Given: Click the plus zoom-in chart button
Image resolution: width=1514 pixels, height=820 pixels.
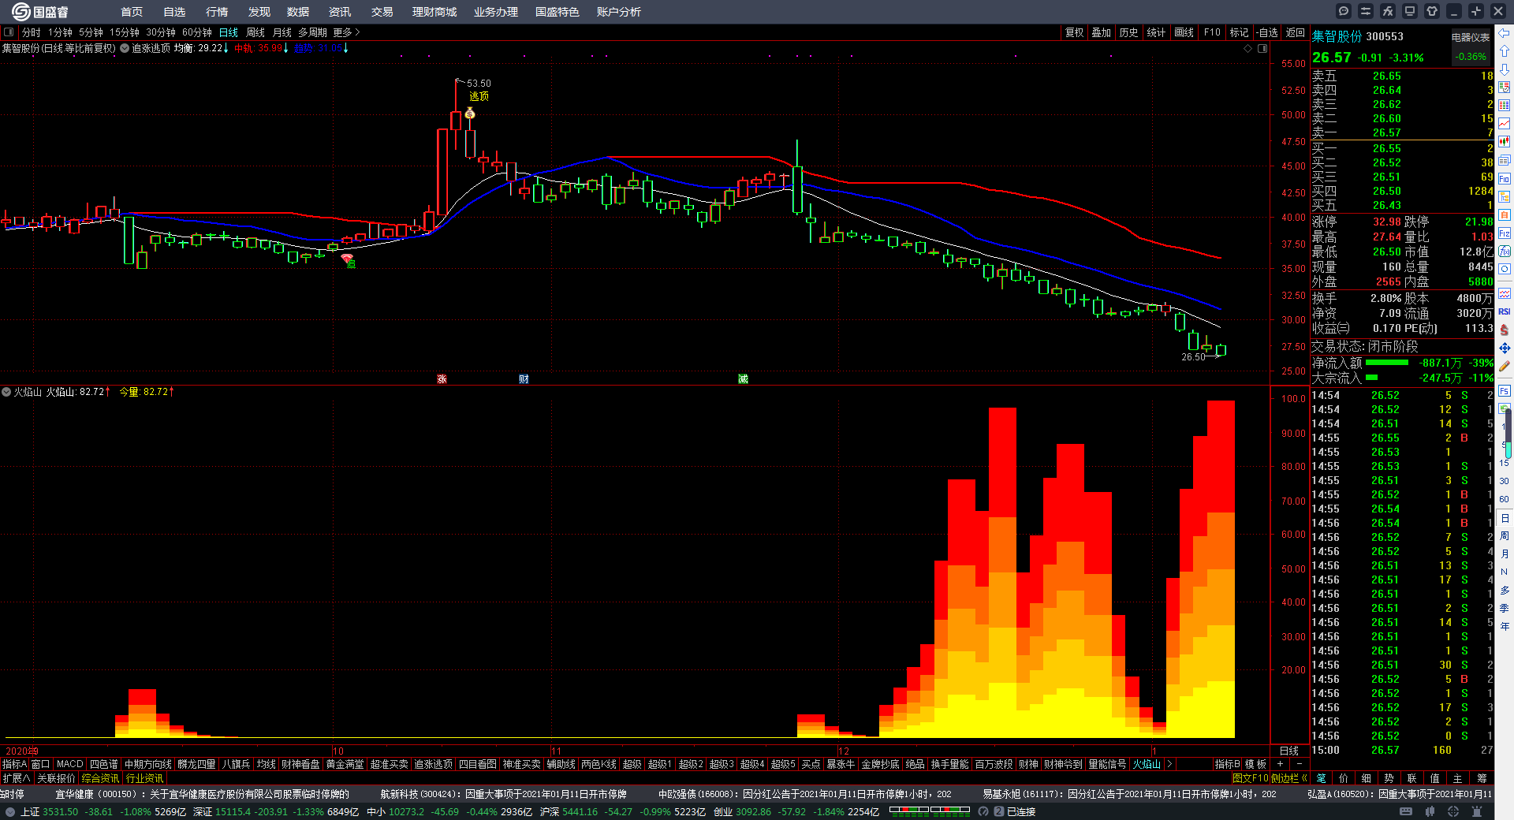Looking at the screenshot, I should 1280,764.
